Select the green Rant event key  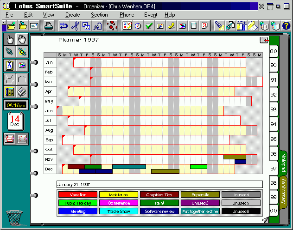tap(159, 203)
